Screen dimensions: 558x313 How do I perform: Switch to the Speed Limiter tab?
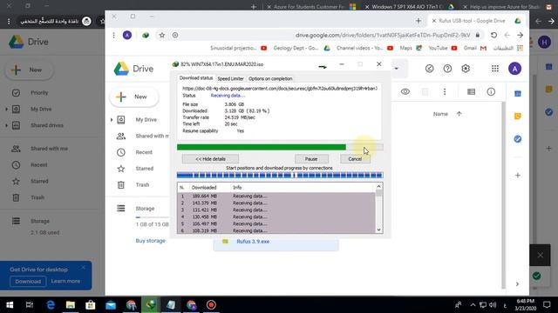[230, 78]
